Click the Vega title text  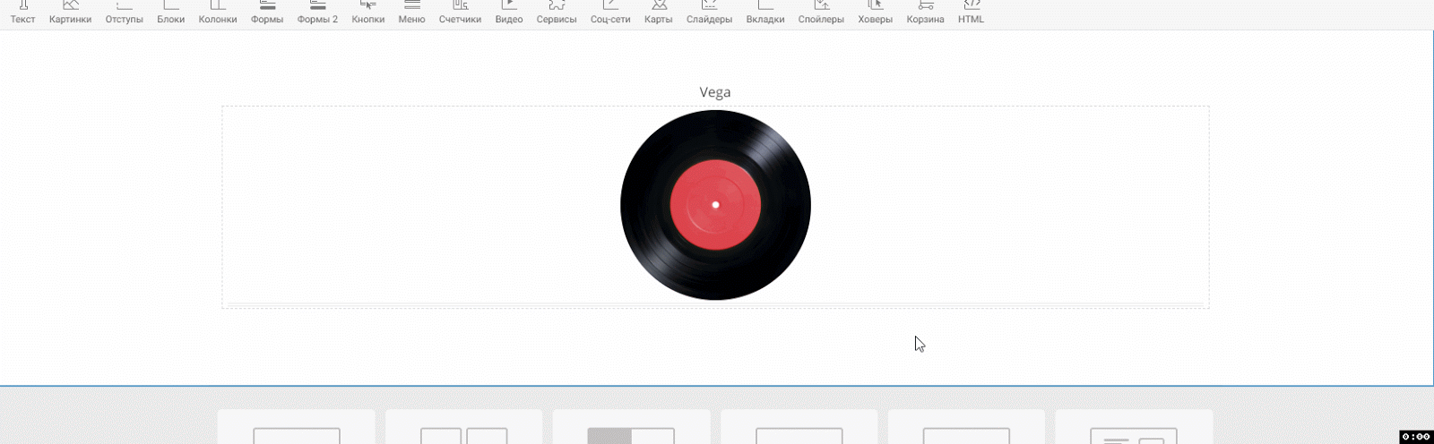tap(715, 92)
